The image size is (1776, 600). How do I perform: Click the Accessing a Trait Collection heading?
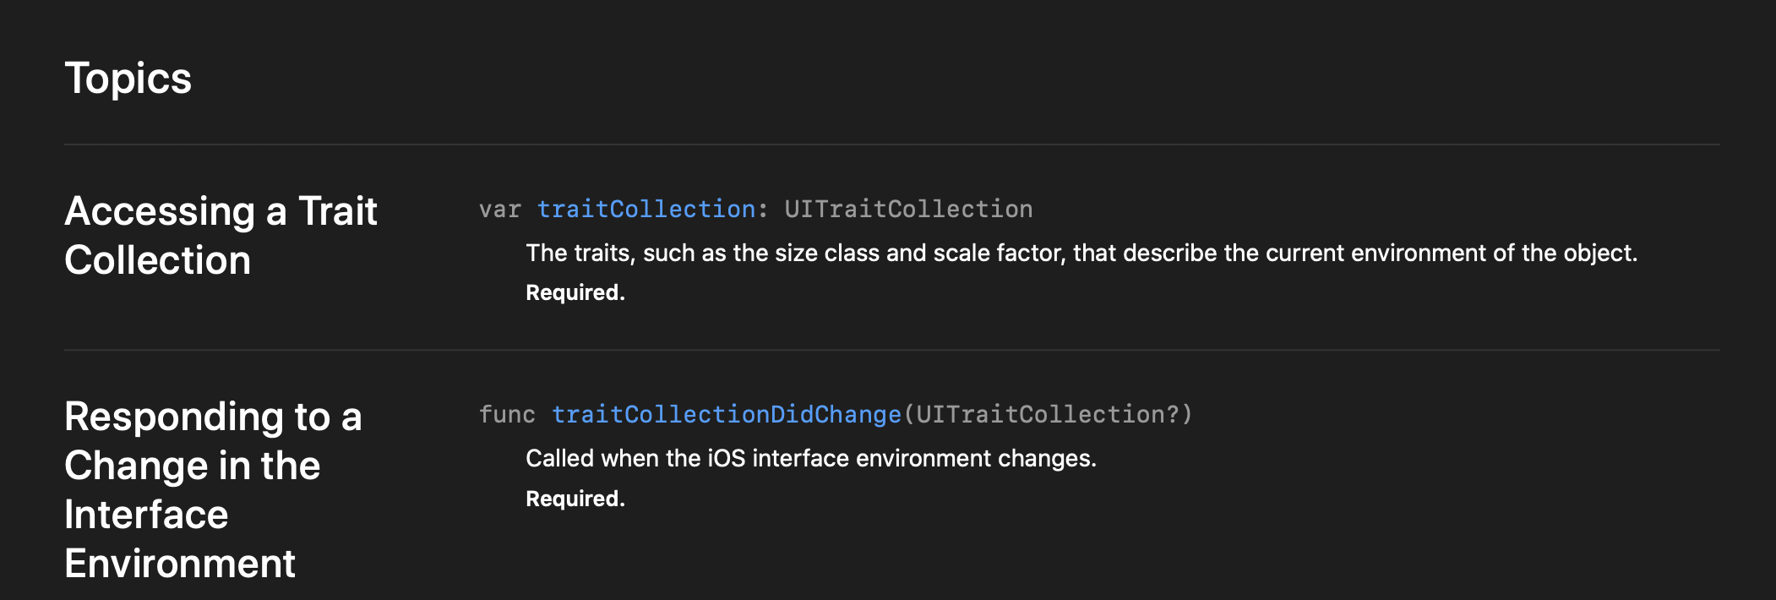pyautogui.click(x=221, y=235)
